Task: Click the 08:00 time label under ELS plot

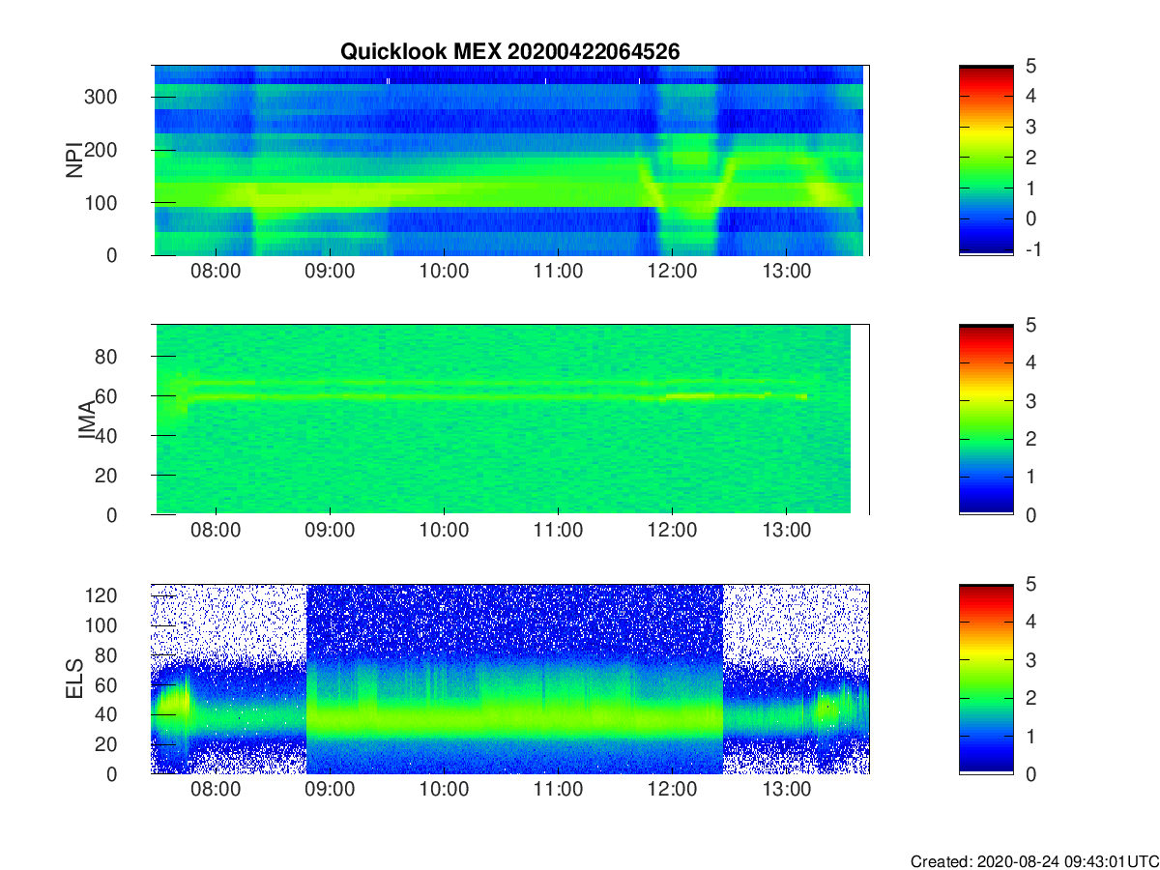Action: point(216,790)
